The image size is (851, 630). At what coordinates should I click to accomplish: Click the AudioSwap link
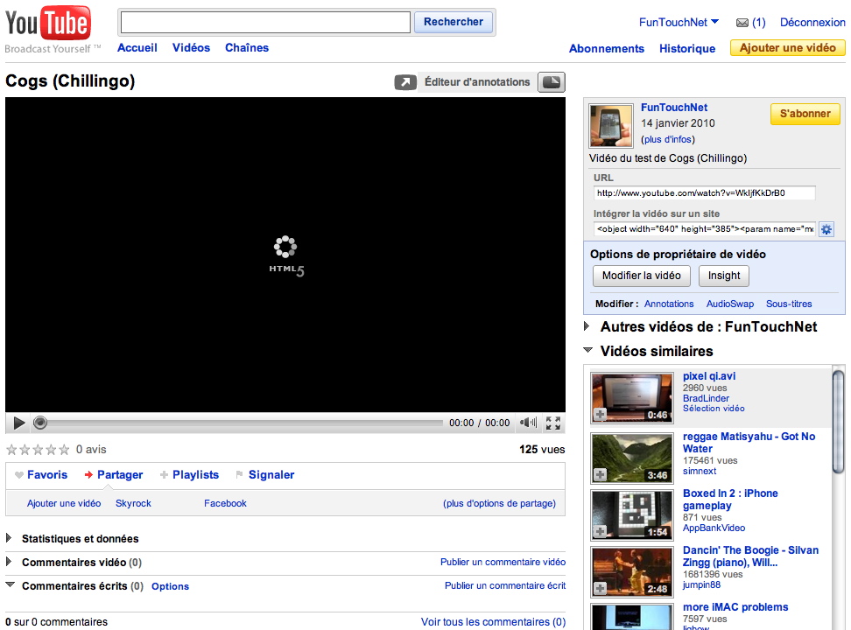pos(730,304)
